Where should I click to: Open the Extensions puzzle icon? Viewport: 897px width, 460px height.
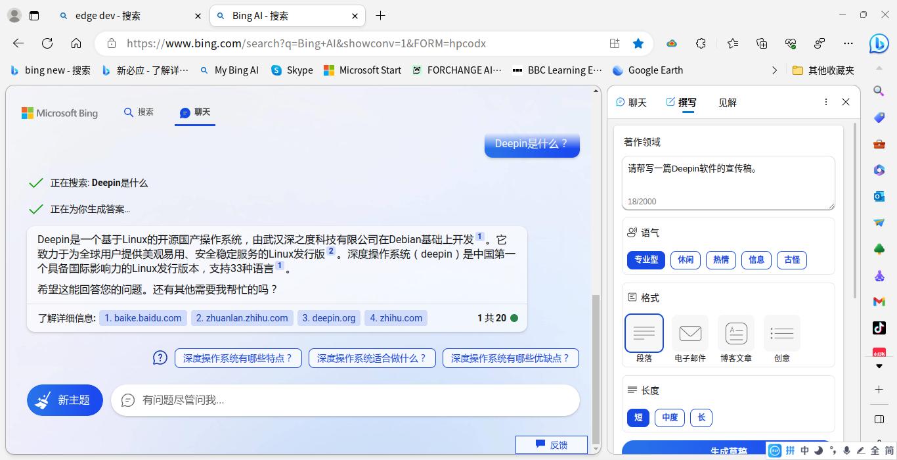click(701, 43)
